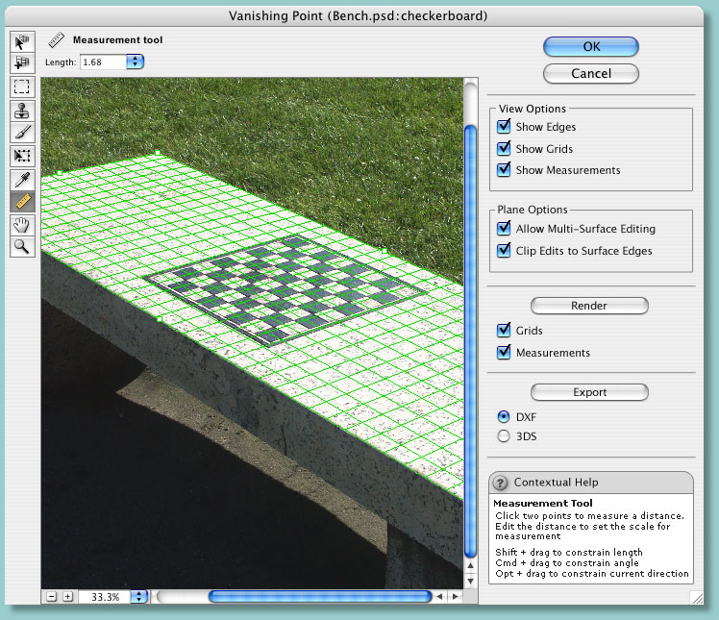The height and width of the screenshot is (620, 719).
Task: Select the Hand tool
Action: pos(22,225)
